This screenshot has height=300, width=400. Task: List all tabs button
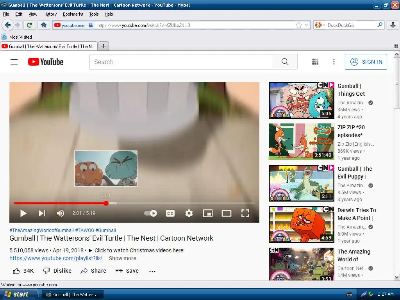(x=396, y=46)
